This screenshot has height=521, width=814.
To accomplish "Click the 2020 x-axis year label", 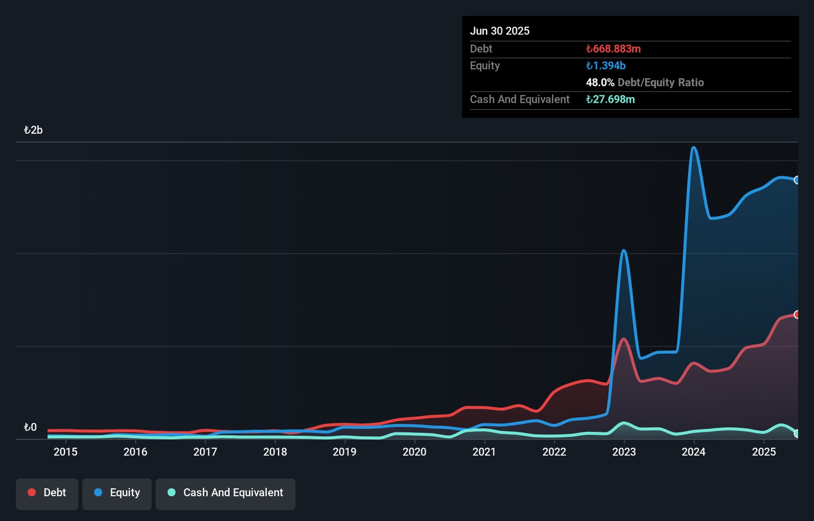I will tap(414, 452).
